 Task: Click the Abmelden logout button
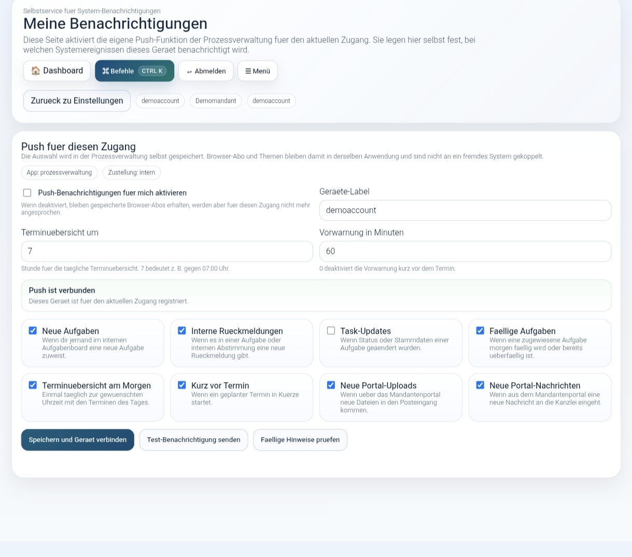(206, 71)
